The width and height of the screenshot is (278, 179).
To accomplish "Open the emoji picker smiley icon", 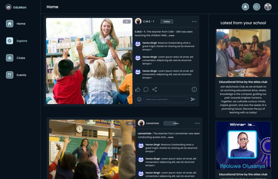I will click(x=139, y=99).
